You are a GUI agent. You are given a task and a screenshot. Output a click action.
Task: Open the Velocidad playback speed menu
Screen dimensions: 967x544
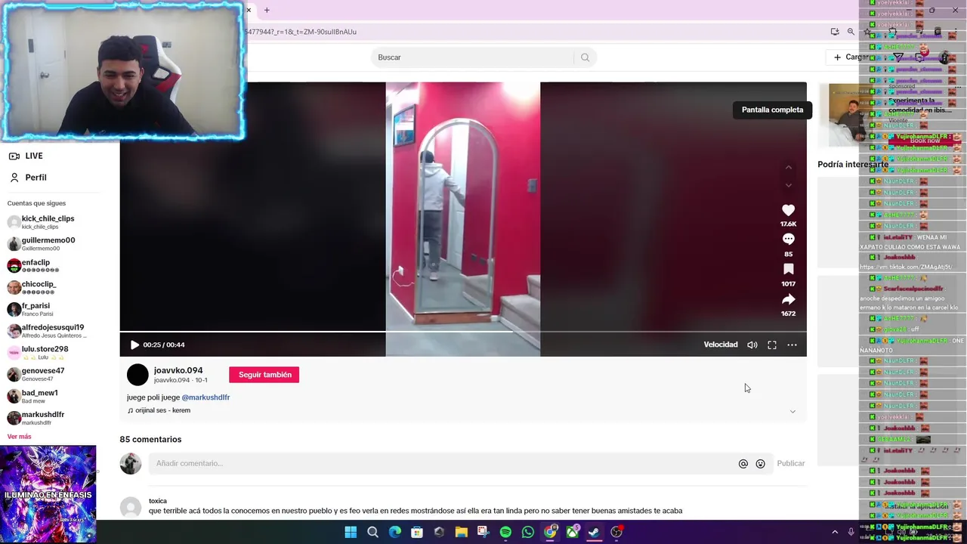(721, 345)
